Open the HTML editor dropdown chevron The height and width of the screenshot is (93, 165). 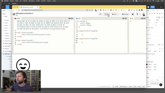tap(72, 18)
